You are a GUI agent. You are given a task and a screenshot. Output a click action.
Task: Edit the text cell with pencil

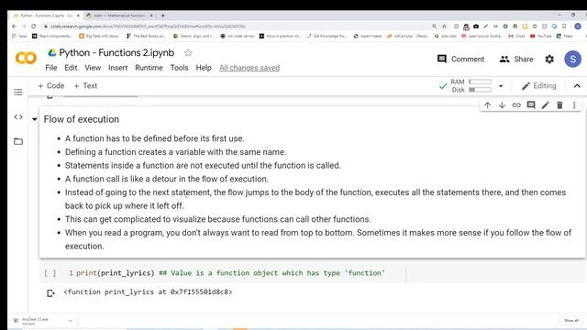[x=546, y=105]
